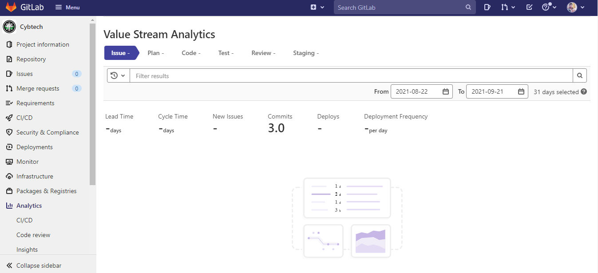
Task: Click the magnifier icon in Search GitLab
Action: 468,8
